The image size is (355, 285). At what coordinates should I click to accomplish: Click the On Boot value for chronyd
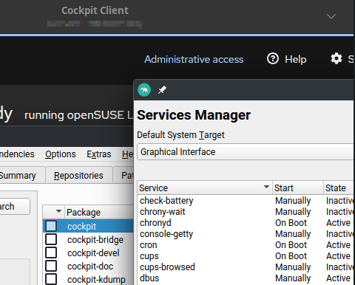point(291,223)
